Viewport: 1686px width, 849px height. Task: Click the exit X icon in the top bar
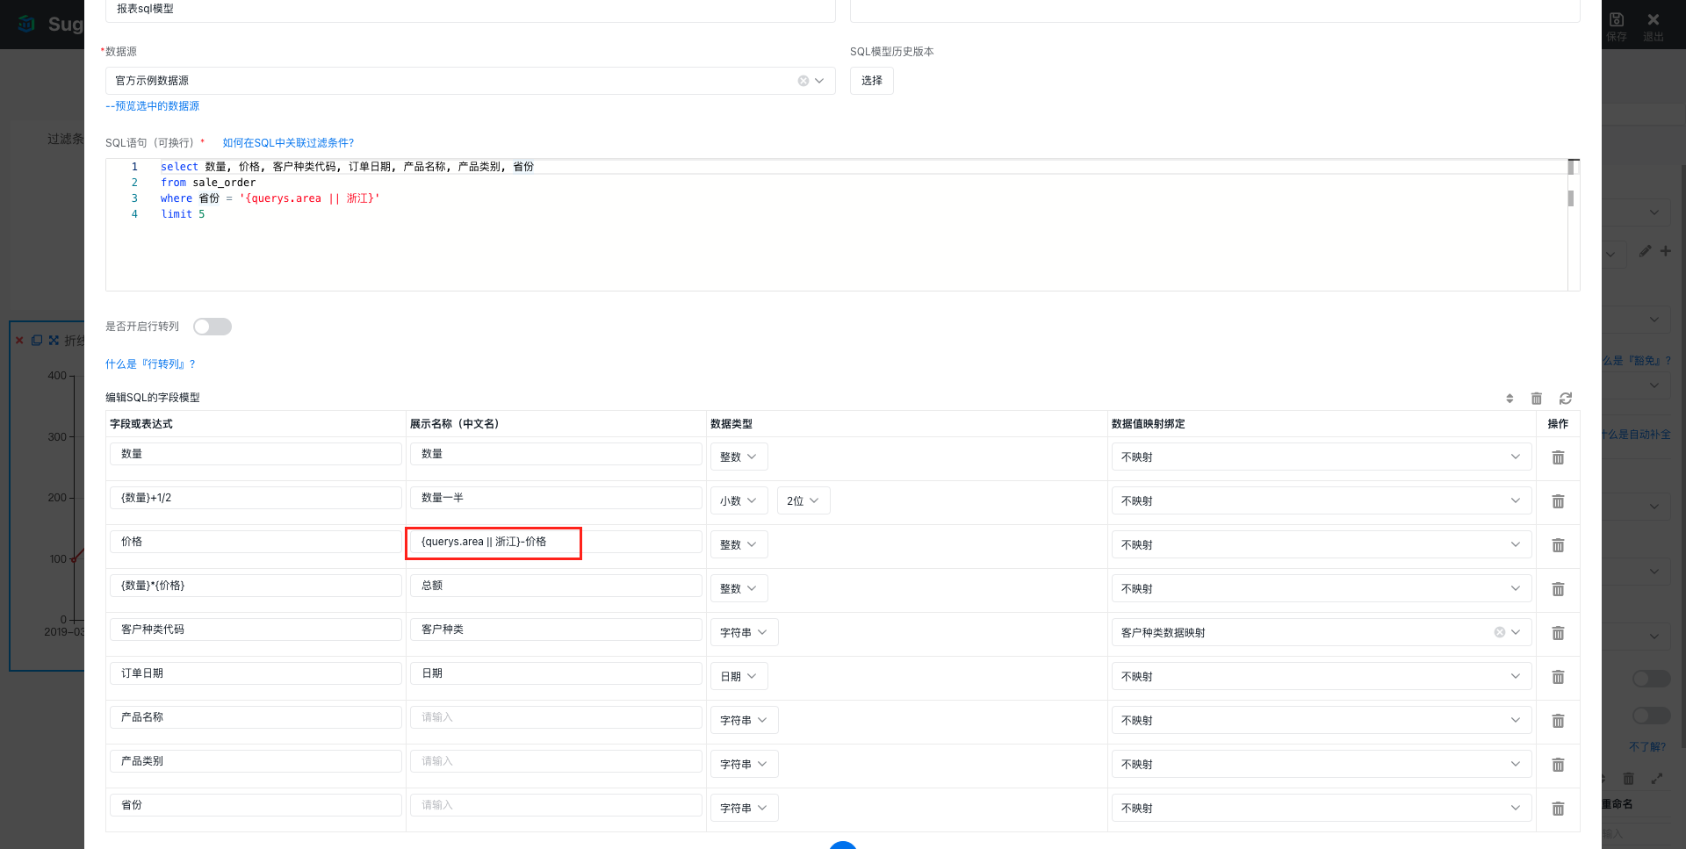(x=1654, y=19)
